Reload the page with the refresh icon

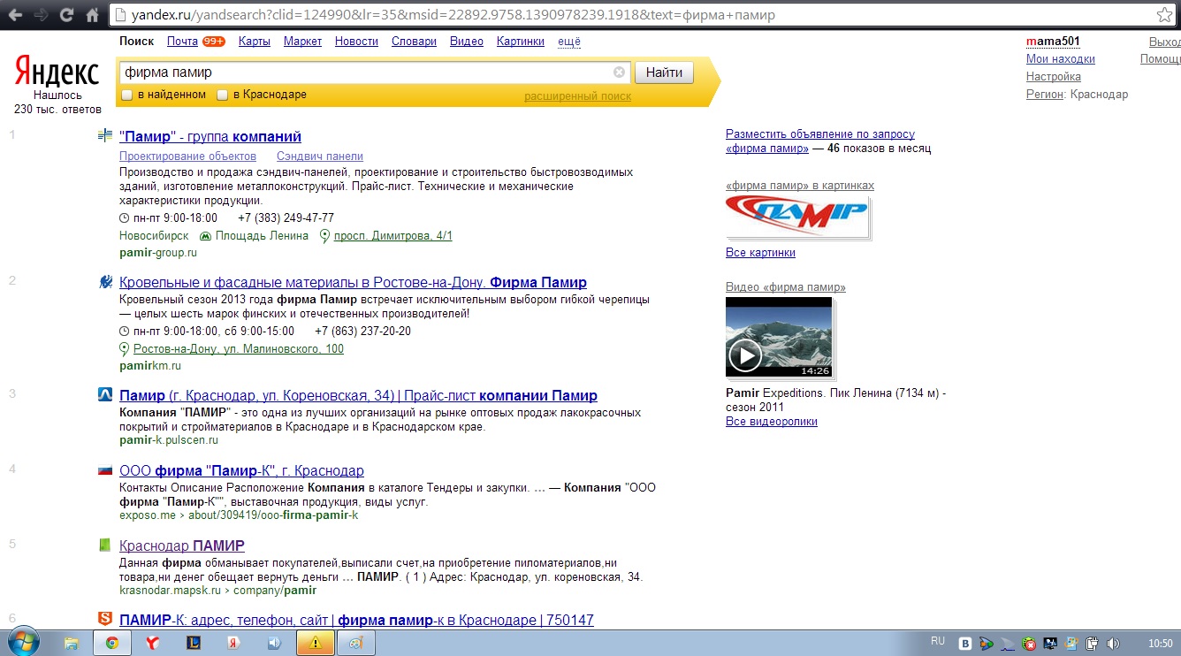point(66,15)
